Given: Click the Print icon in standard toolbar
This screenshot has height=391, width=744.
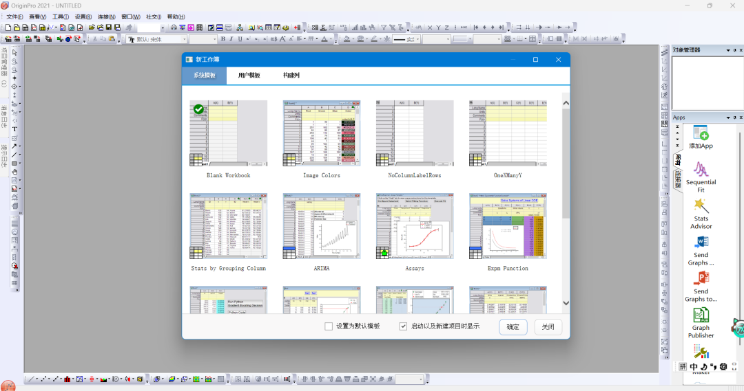Looking at the screenshot, I should [x=174, y=27].
